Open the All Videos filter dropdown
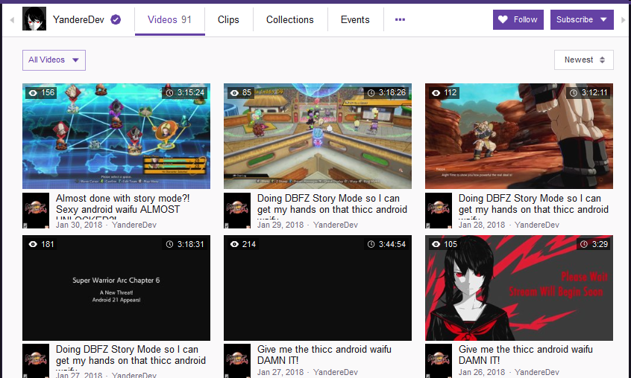The height and width of the screenshot is (378, 631). [54, 60]
